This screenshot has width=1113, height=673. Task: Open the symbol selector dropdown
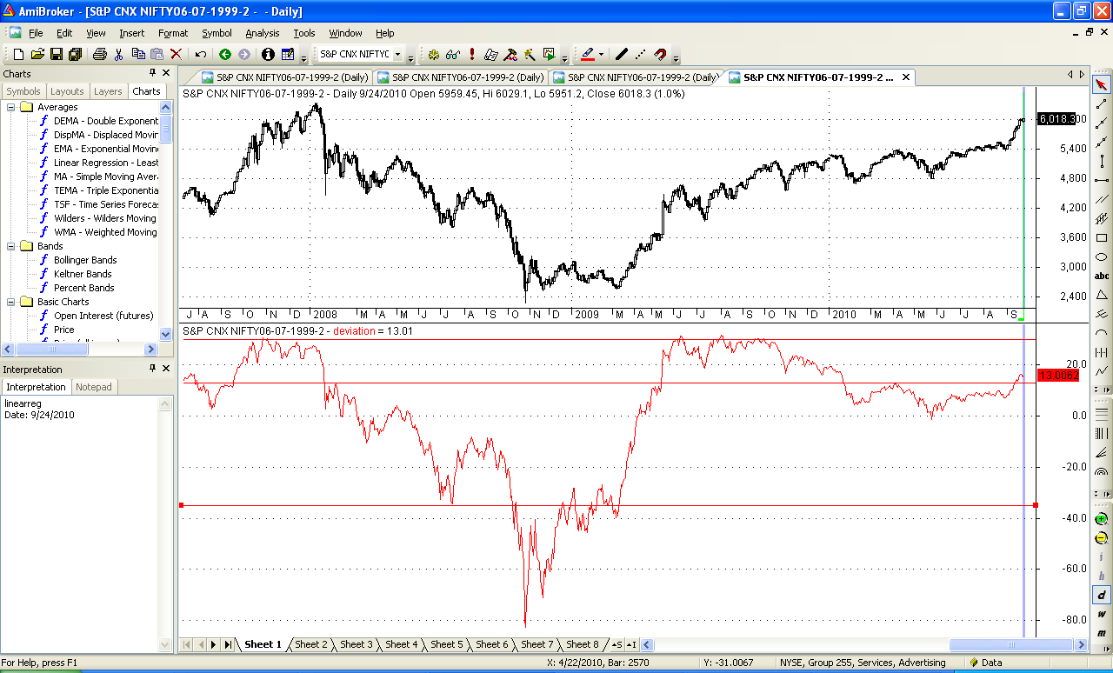tap(398, 54)
